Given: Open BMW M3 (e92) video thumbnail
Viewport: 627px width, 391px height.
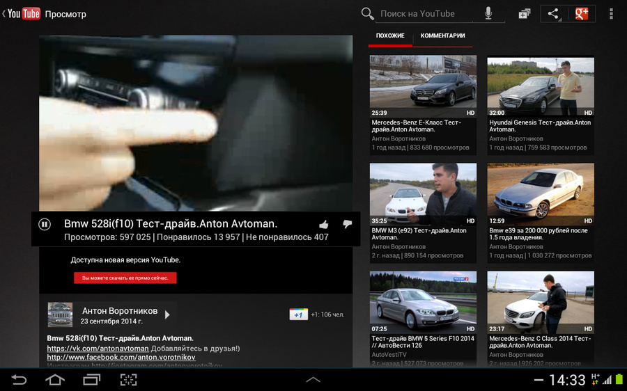Looking at the screenshot, I should point(423,194).
